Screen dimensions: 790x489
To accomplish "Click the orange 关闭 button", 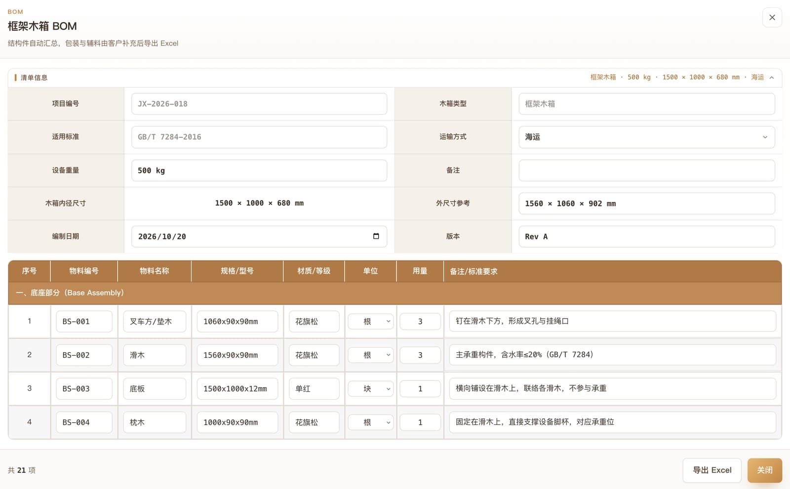I will coord(764,470).
